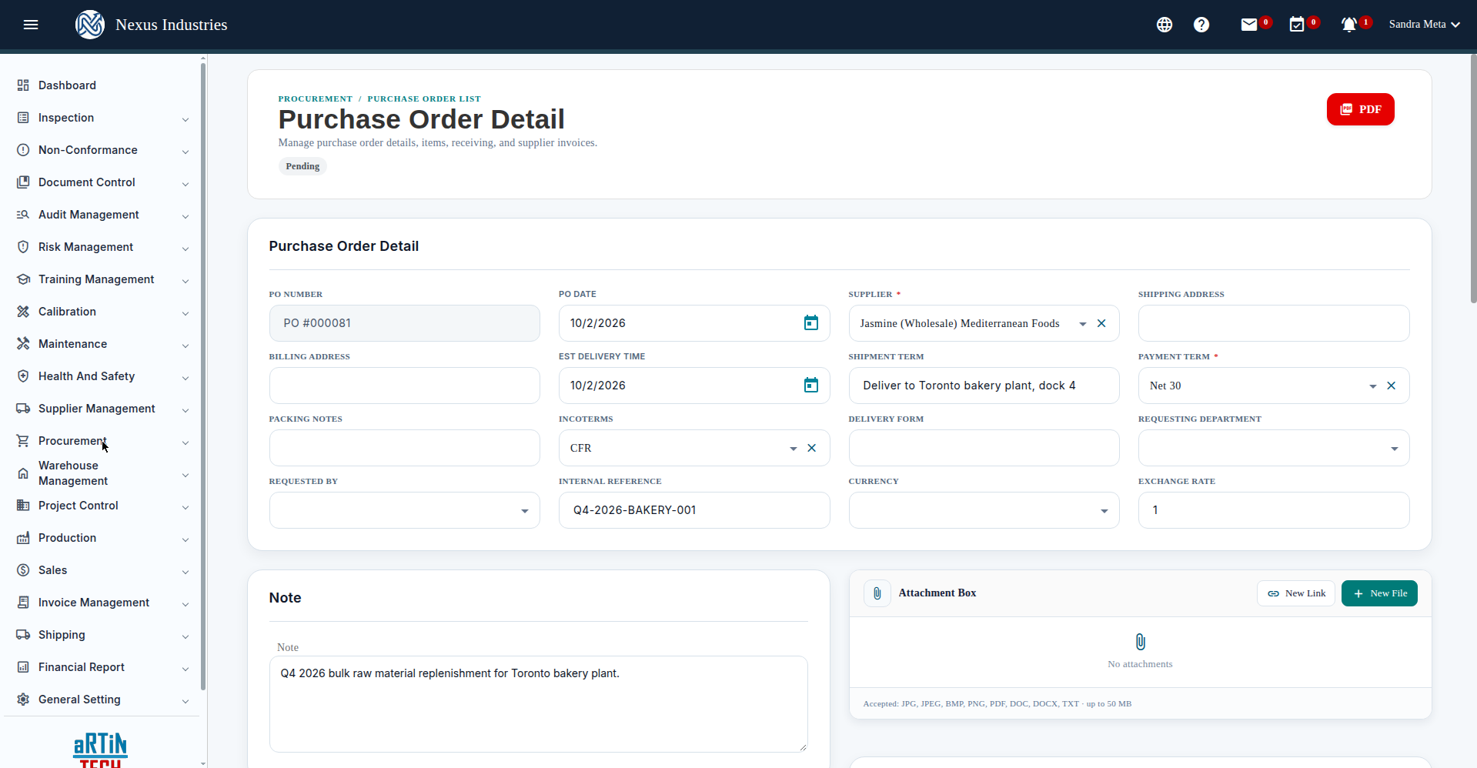
Task: Open the Incoterms dropdown arrow
Action: [793, 449]
